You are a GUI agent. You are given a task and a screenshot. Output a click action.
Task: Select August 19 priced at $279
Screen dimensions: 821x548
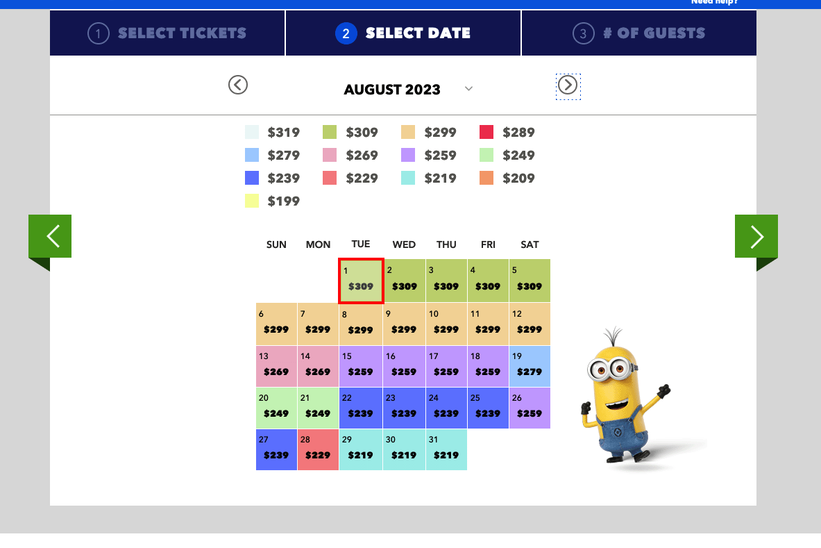pos(530,366)
